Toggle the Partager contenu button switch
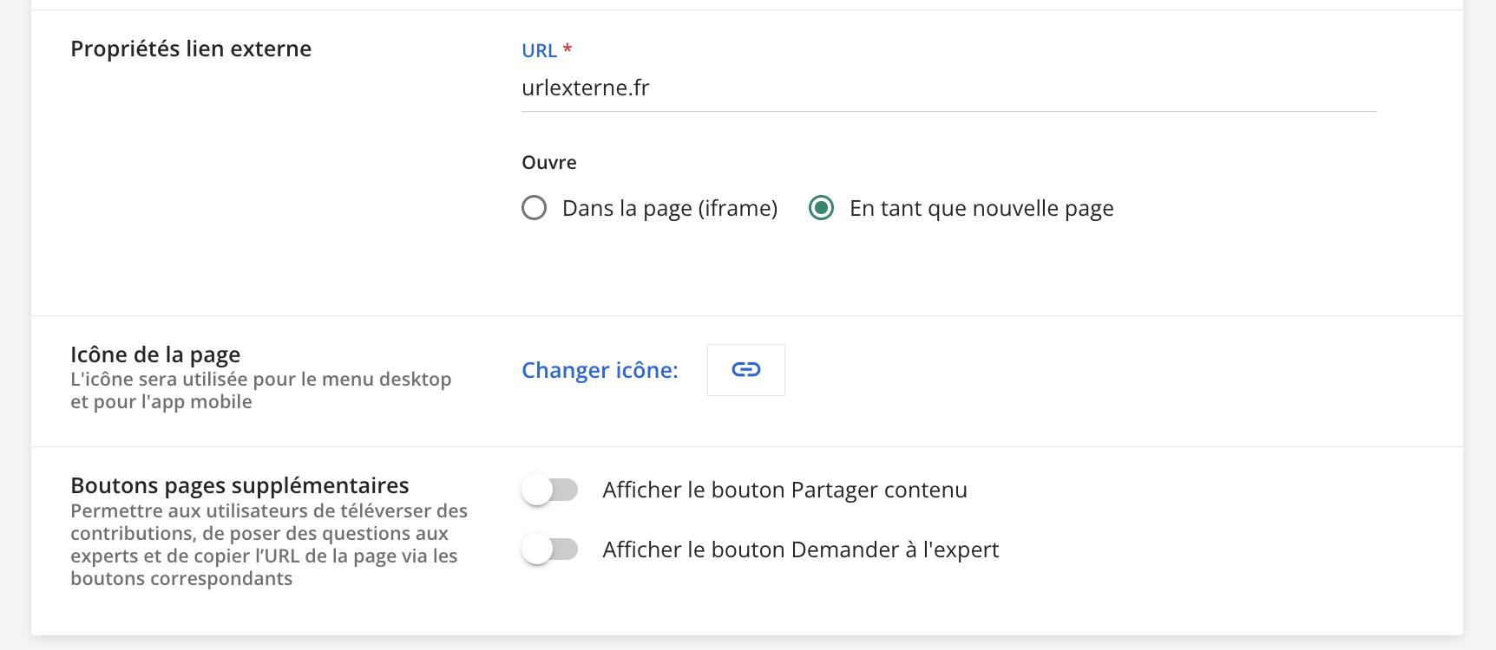 (x=549, y=490)
